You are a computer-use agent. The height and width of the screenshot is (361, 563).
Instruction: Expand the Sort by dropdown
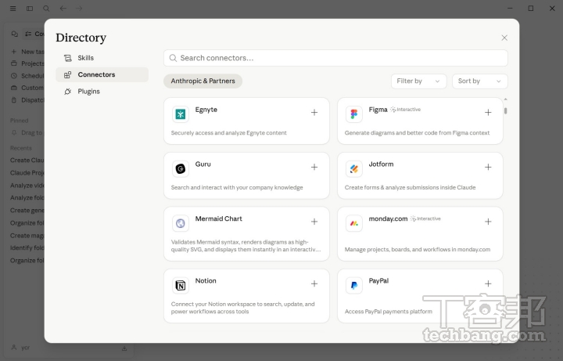coord(479,81)
